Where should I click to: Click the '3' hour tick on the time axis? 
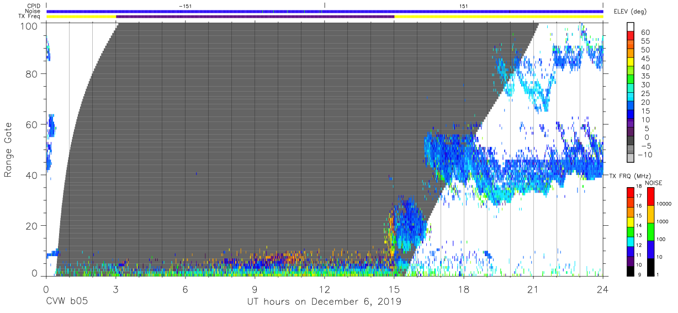(116, 289)
